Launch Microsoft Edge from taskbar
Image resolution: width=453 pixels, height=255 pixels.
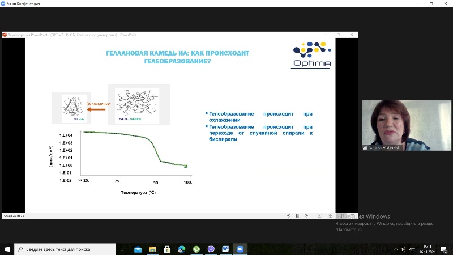click(x=182, y=249)
